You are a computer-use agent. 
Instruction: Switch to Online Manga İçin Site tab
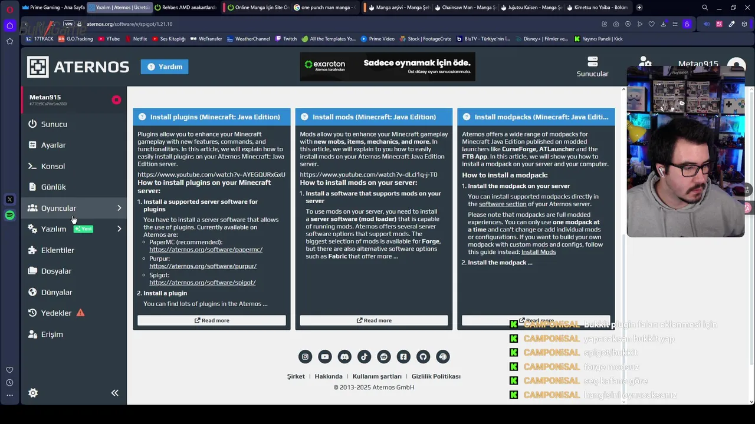click(x=258, y=8)
